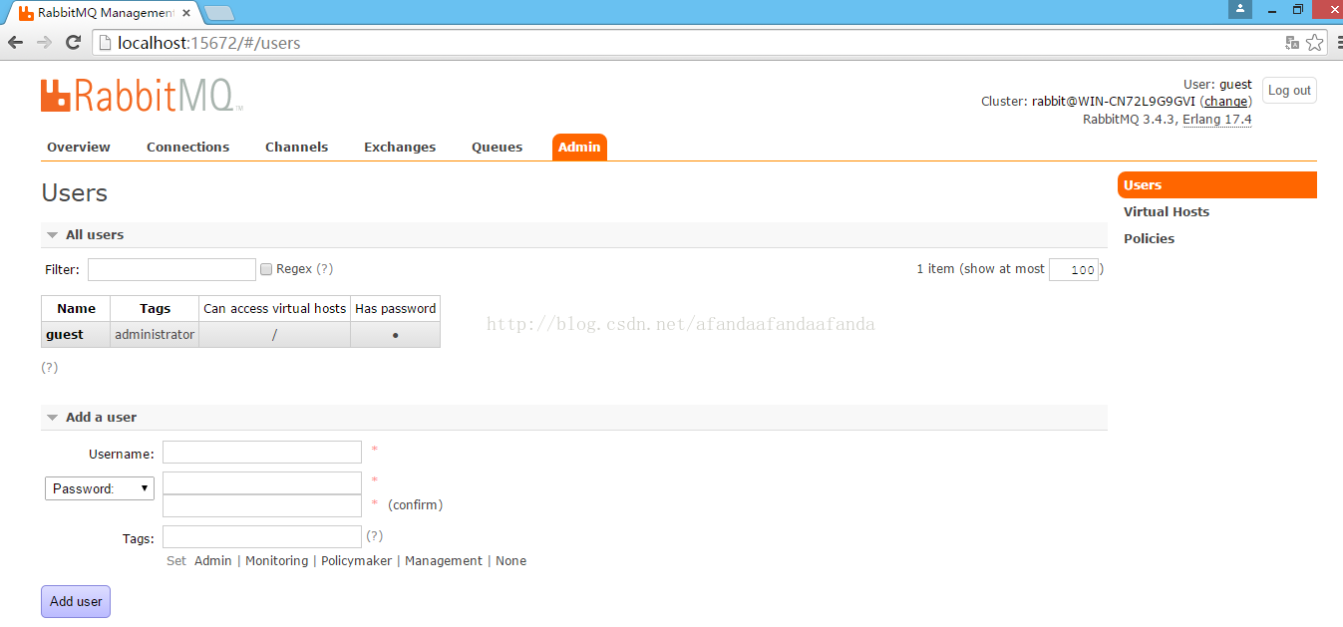This screenshot has height=627, width=1343.
Task: Toggle the Regex checkbox
Action: [266, 269]
